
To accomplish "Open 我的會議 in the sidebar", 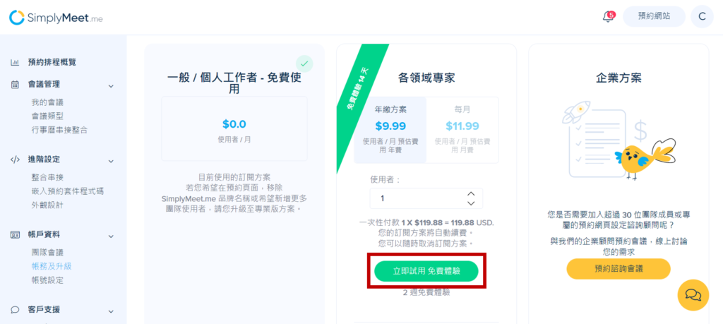I will point(47,102).
